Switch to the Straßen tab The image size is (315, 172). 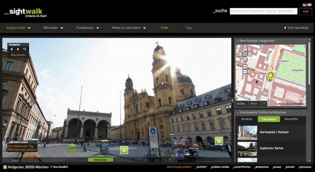(247, 119)
